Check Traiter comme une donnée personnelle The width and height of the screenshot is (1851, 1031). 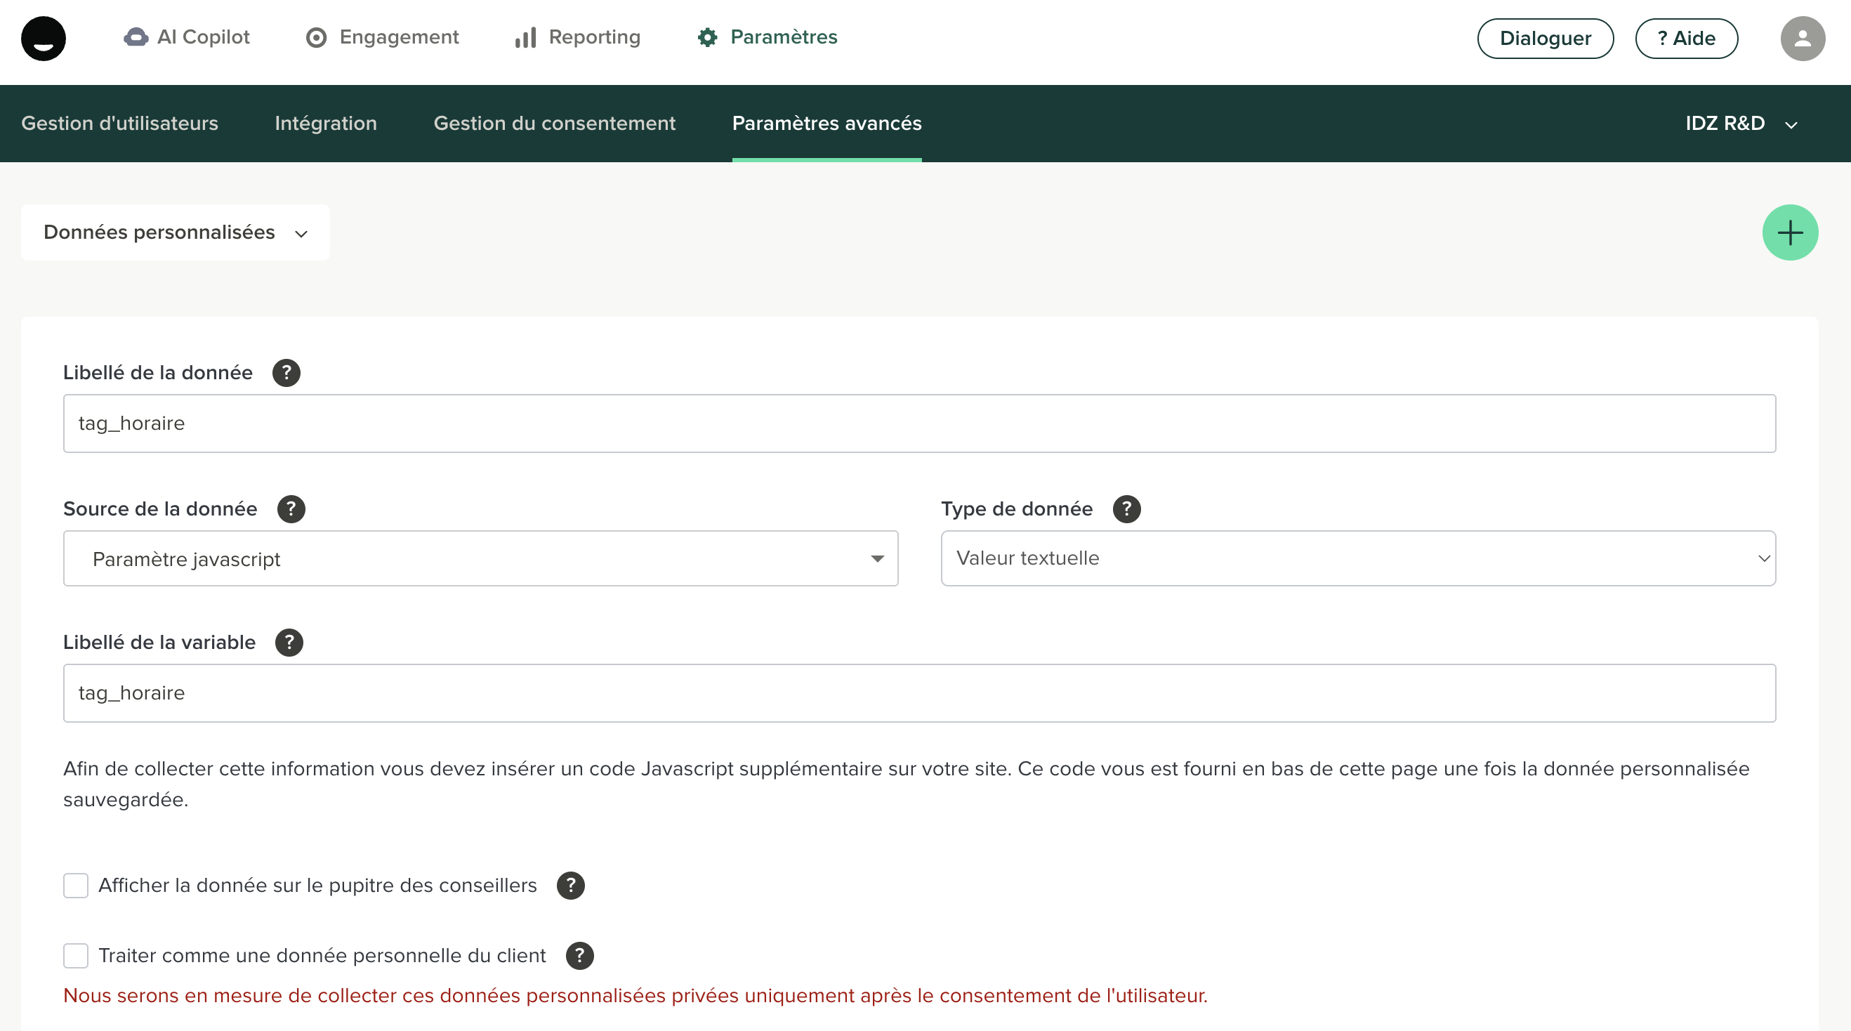tap(75, 957)
